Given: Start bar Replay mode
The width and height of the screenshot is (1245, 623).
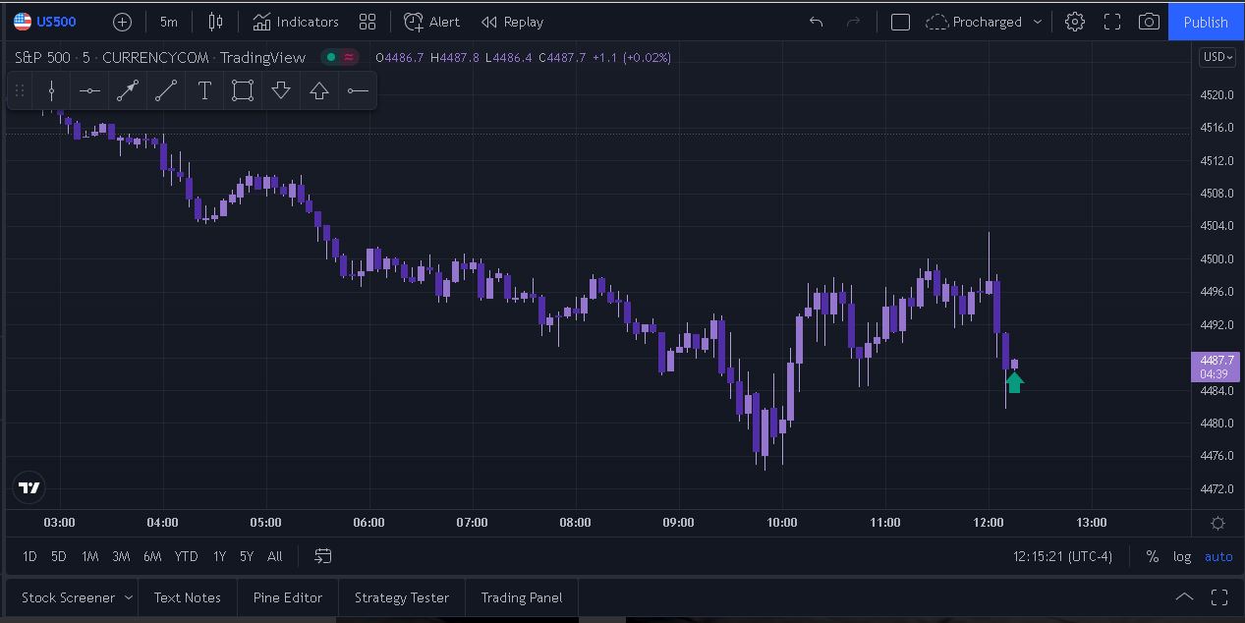Looking at the screenshot, I should (x=512, y=22).
